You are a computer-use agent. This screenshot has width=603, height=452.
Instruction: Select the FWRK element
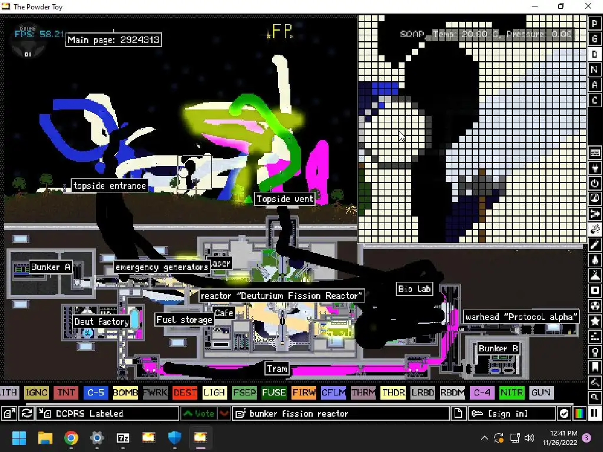(x=155, y=393)
